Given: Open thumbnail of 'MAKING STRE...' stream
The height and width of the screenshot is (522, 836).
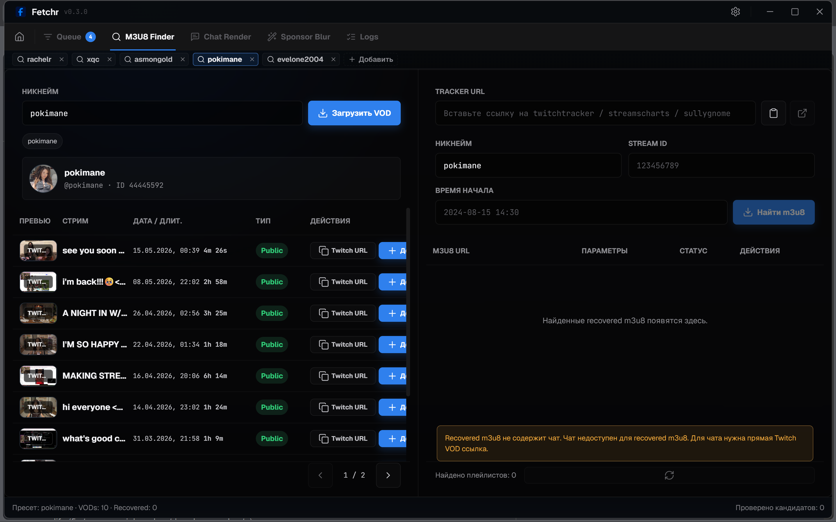Looking at the screenshot, I should [38, 376].
